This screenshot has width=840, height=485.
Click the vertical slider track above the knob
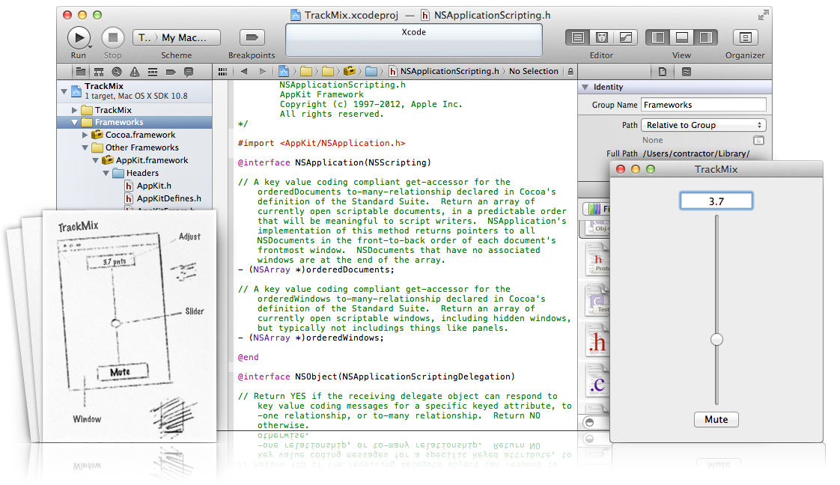pos(716,273)
